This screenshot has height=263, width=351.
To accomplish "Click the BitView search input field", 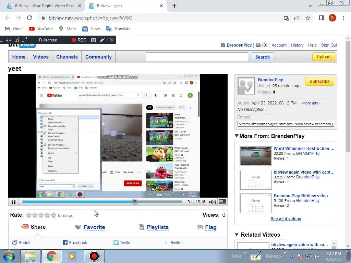I will click(x=197, y=57).
